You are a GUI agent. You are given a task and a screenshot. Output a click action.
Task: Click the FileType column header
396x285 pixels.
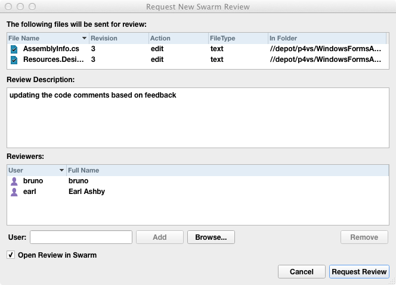click(x=238, y=38)
